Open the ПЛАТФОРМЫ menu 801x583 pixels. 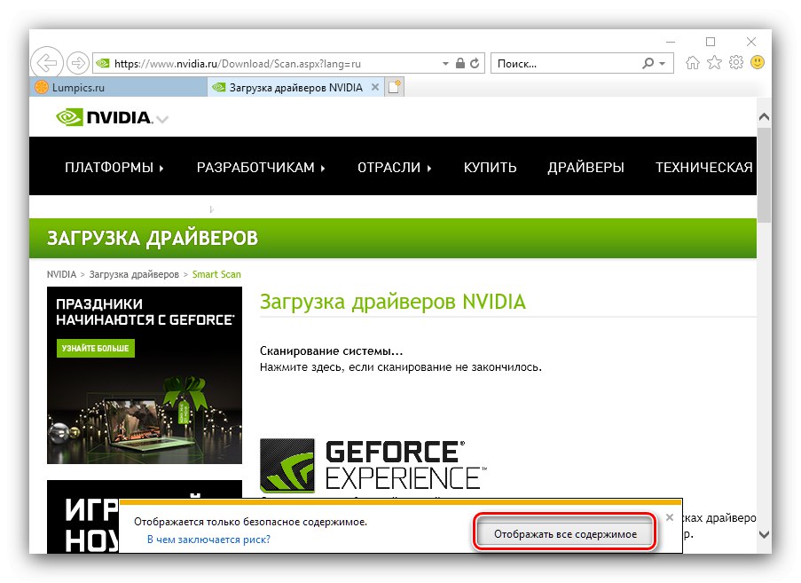point(114,167)
